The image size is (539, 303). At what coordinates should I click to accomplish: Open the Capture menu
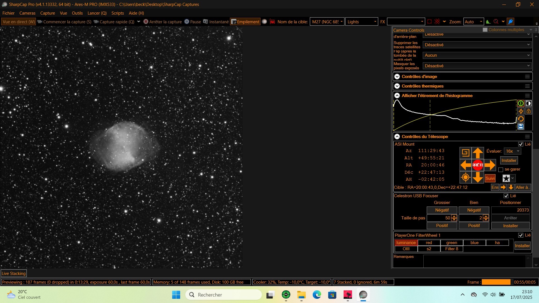pos(47,13)
